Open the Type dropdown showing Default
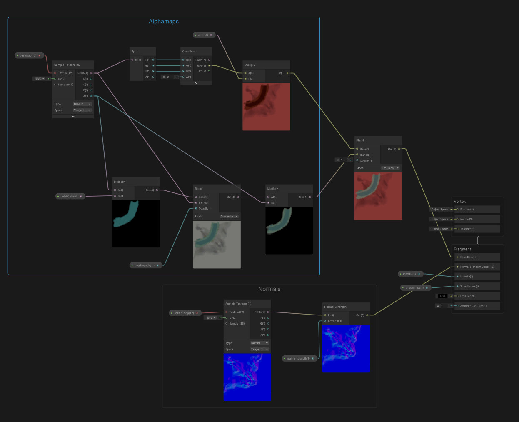The height and width of the screenshot is (422, 519). pyautogui.click(x=82, y=104)
